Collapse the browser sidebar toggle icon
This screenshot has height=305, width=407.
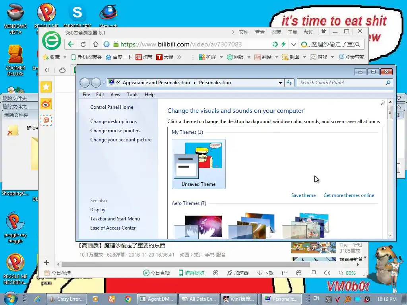[47, 70]
